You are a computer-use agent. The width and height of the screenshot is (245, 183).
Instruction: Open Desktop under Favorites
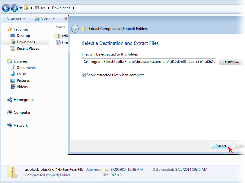click(23, 36)
